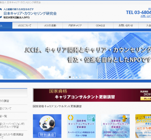Open the JCCIの活動 menu item
This screenshot has width=151, height=140.
pyautogui.click(x=50, y=25)
